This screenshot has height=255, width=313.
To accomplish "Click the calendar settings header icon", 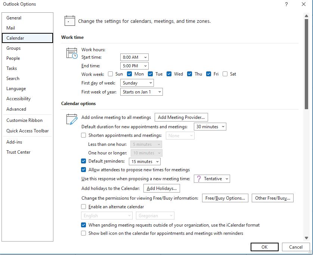I will (70, 21).
